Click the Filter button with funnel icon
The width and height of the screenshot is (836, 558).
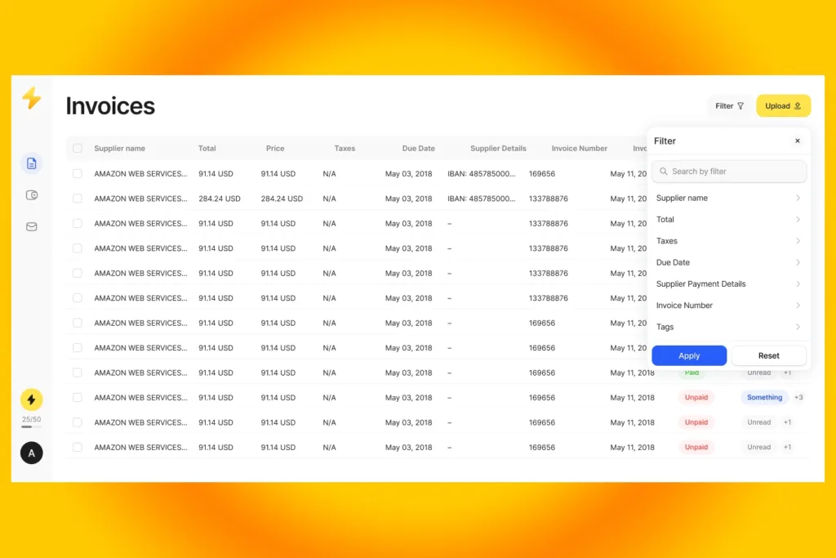point(729,106)
